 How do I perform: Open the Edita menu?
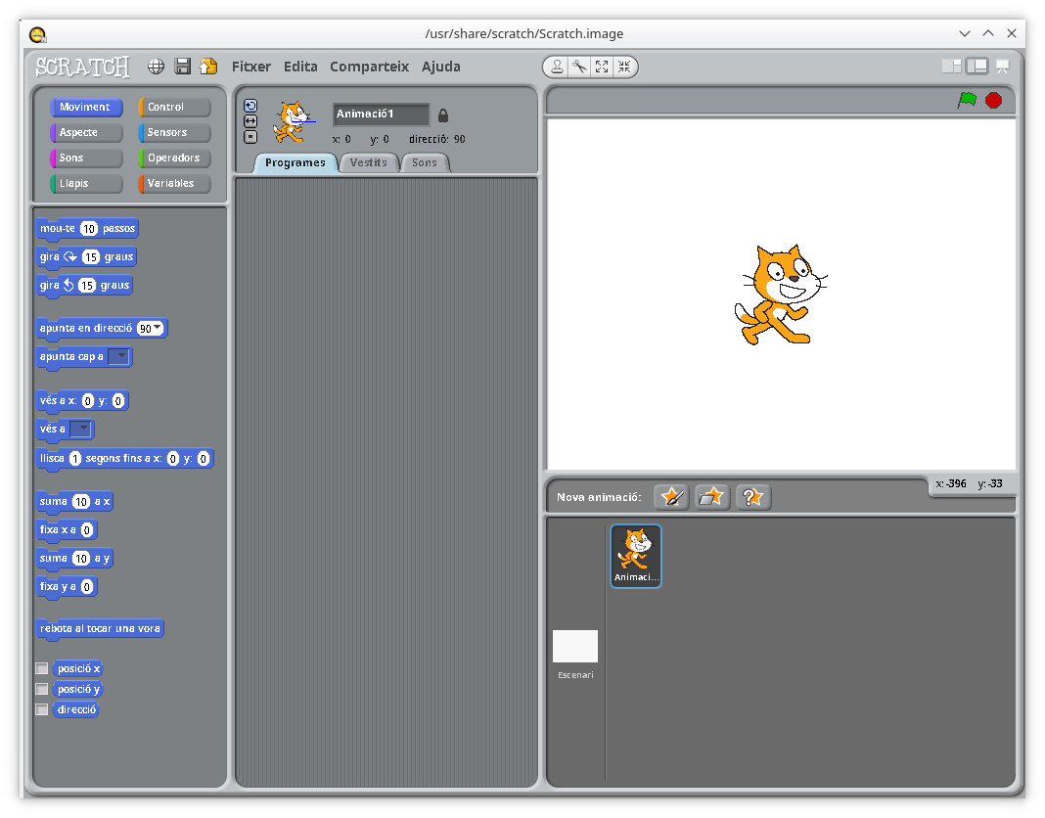[x=300, y=67]
